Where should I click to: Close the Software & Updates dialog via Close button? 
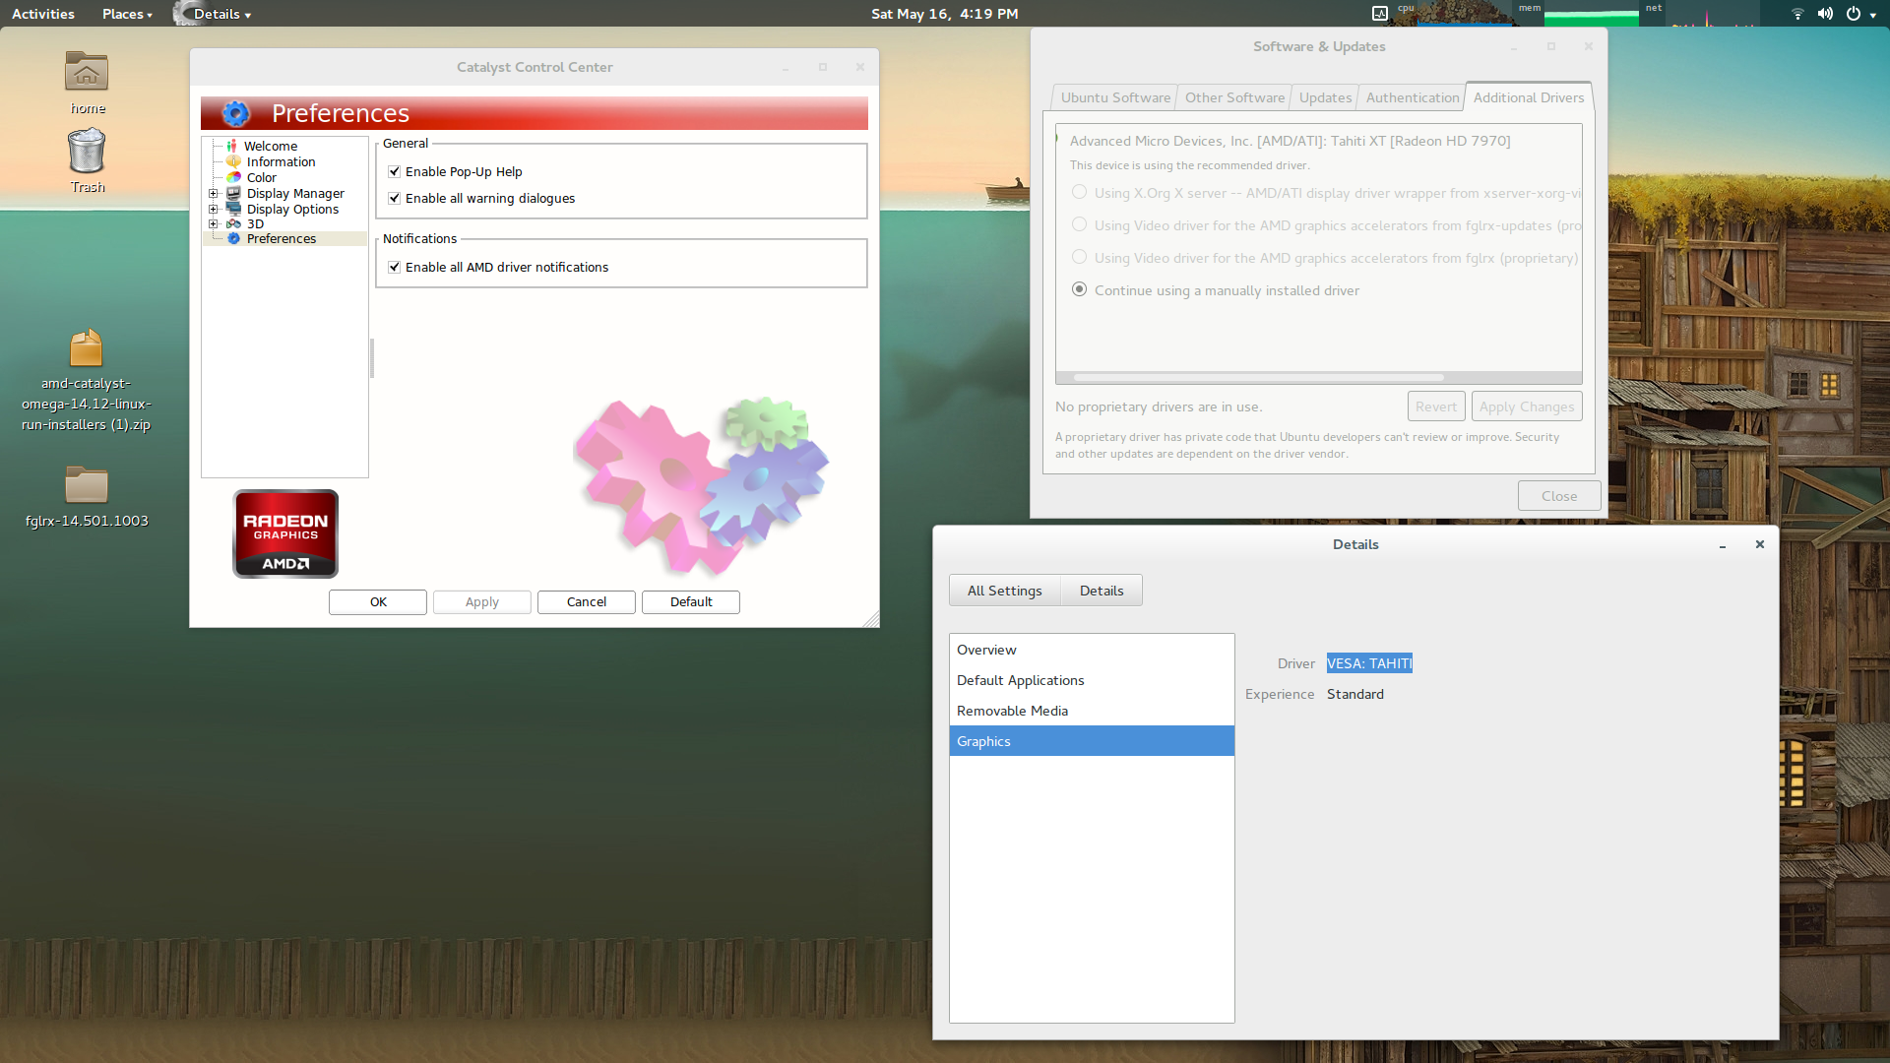pos(1558,495)
